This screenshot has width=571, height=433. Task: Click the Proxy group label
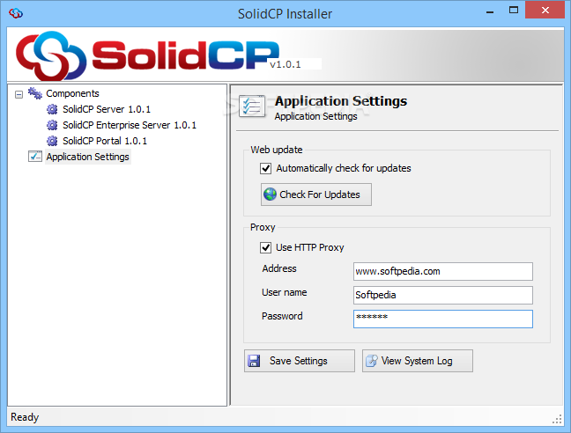coord(263,228)
